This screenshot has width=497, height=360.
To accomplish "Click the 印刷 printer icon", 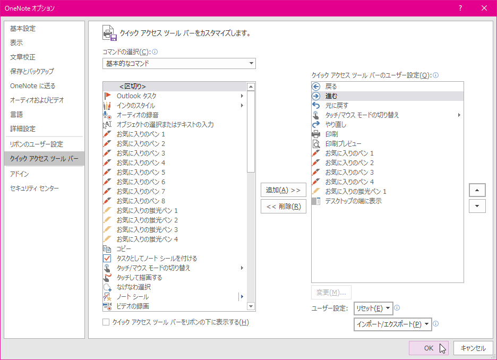I will point(316,134).
